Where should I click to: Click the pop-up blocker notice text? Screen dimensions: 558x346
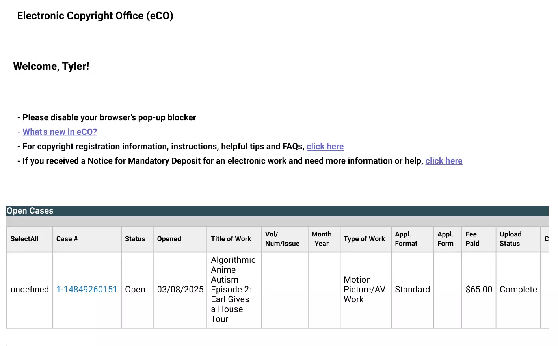tap(109, 117)
